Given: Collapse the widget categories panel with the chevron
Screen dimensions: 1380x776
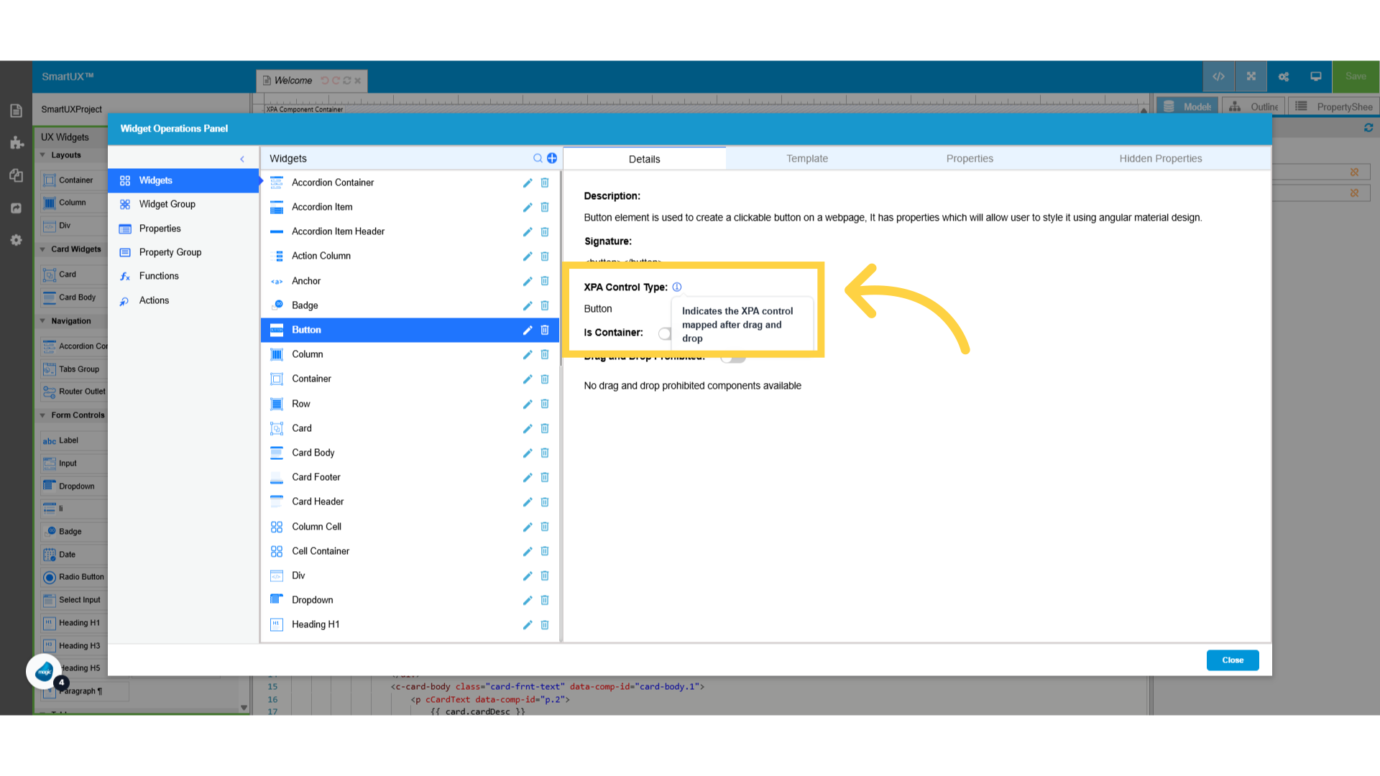Looking at the screenshot, I should point(242,158).
